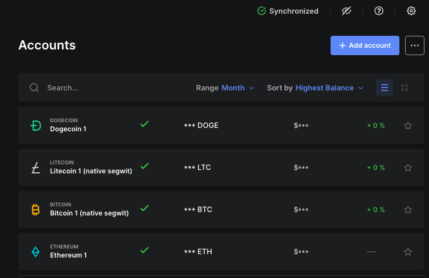Click the Synchronized status indicator
This screenshot has width=429, height=278.
(288, 11)
